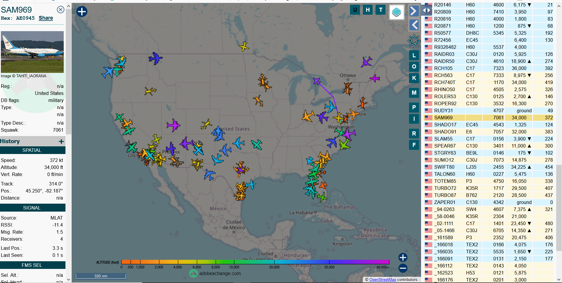Select the SWIFT80 aircraft row
Image resolution: width=562 pixels, height=283 pixels.
tap(489, 167)
